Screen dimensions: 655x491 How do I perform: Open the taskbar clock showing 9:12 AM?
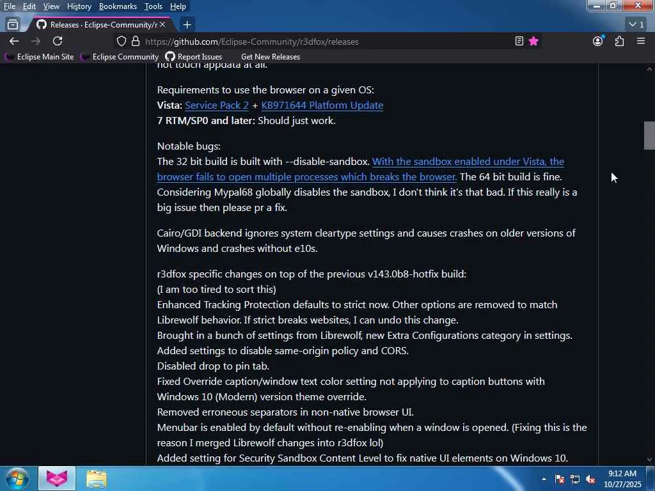click(622, 479)
